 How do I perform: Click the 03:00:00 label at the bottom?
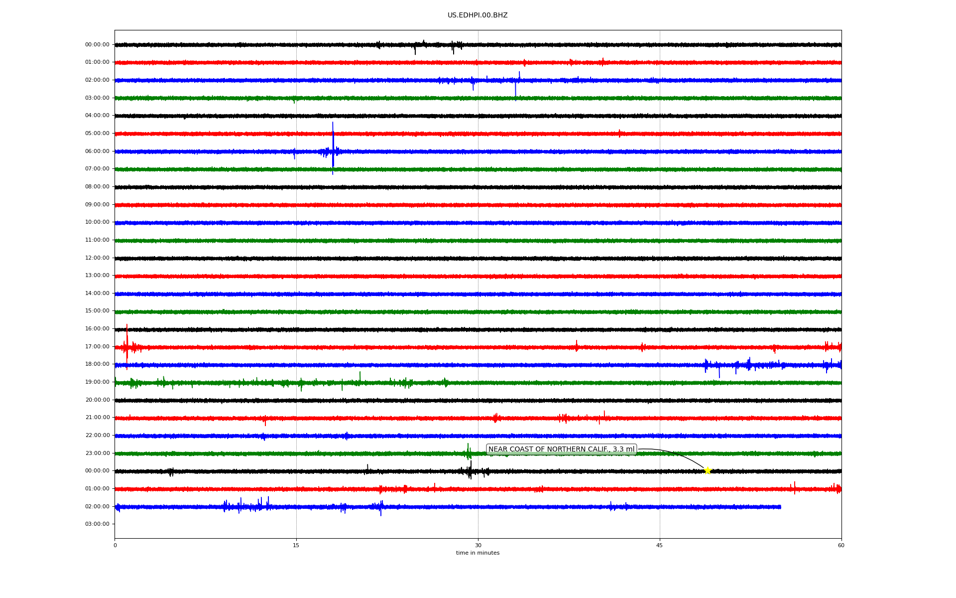97,524
